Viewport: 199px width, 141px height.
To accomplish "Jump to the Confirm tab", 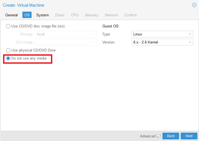I will (131, 15).
